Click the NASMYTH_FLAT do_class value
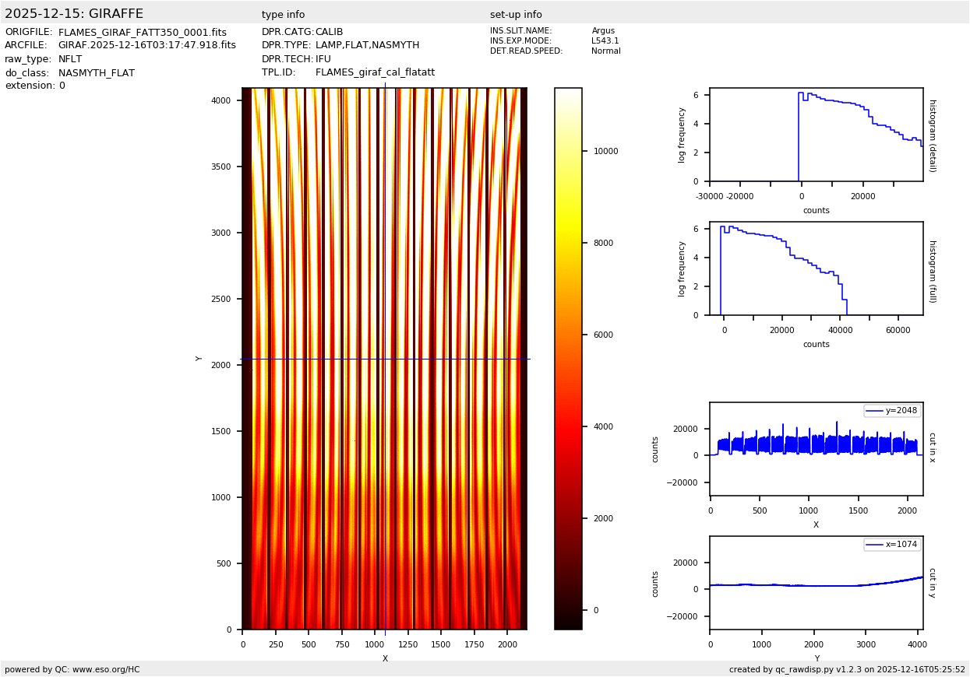 (x=97, y=73)
